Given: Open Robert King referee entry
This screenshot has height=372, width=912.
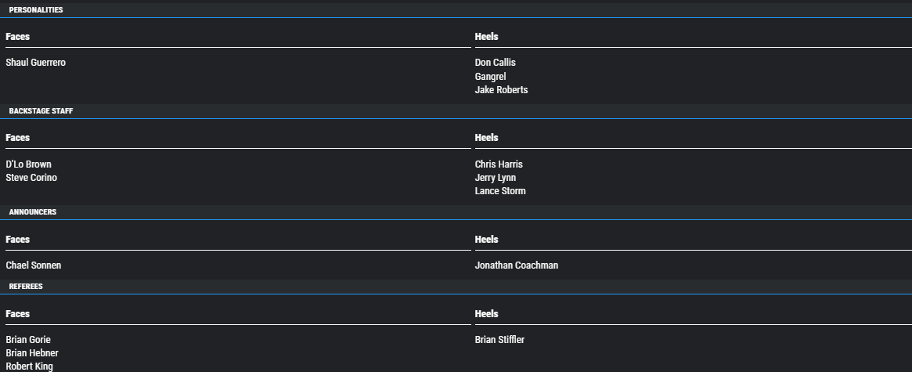Looking at the screenshot, I should coord(29,367).
